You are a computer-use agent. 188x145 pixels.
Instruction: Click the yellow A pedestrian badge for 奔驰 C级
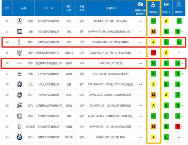(166, 21)
